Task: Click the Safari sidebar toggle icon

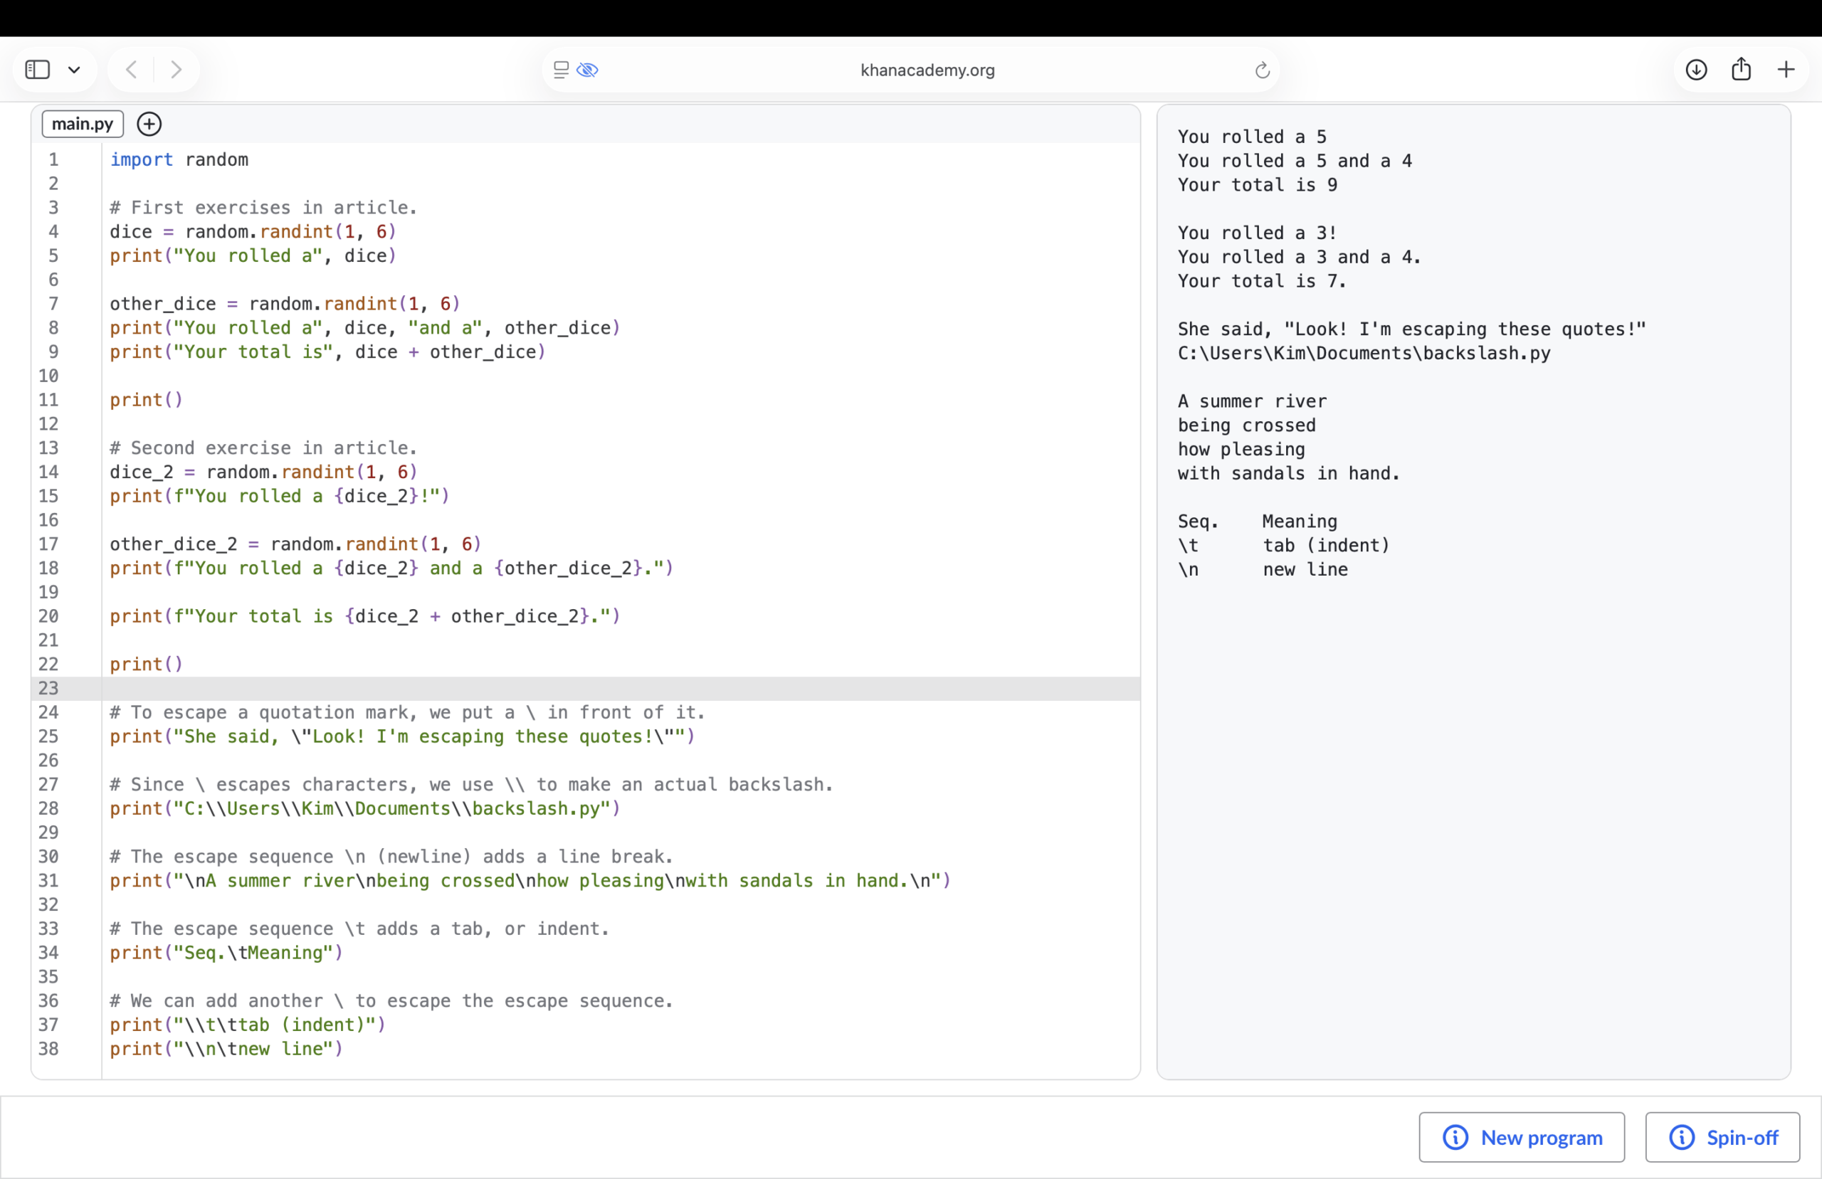Action: pos(38,70)
